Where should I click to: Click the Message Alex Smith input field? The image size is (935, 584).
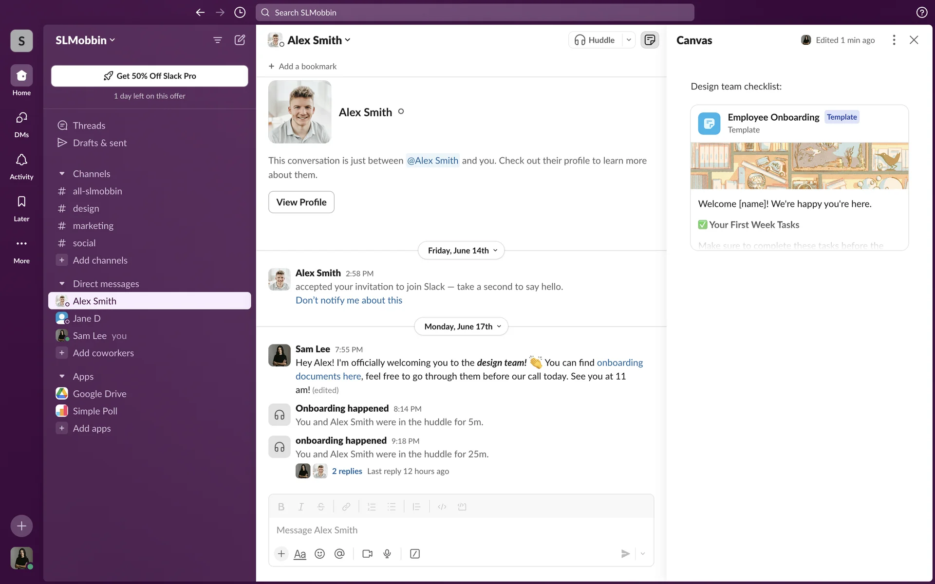tap(460, 530)
